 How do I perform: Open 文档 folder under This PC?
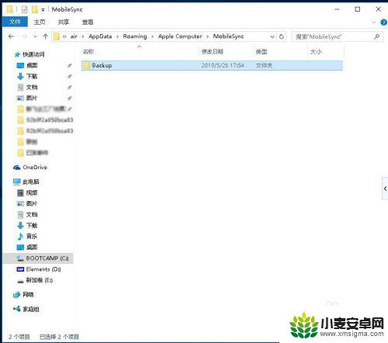point(32,214)
